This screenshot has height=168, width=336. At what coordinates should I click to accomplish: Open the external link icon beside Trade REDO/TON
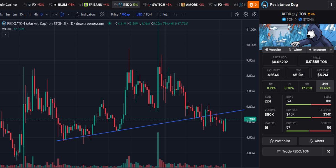point(328,151)
